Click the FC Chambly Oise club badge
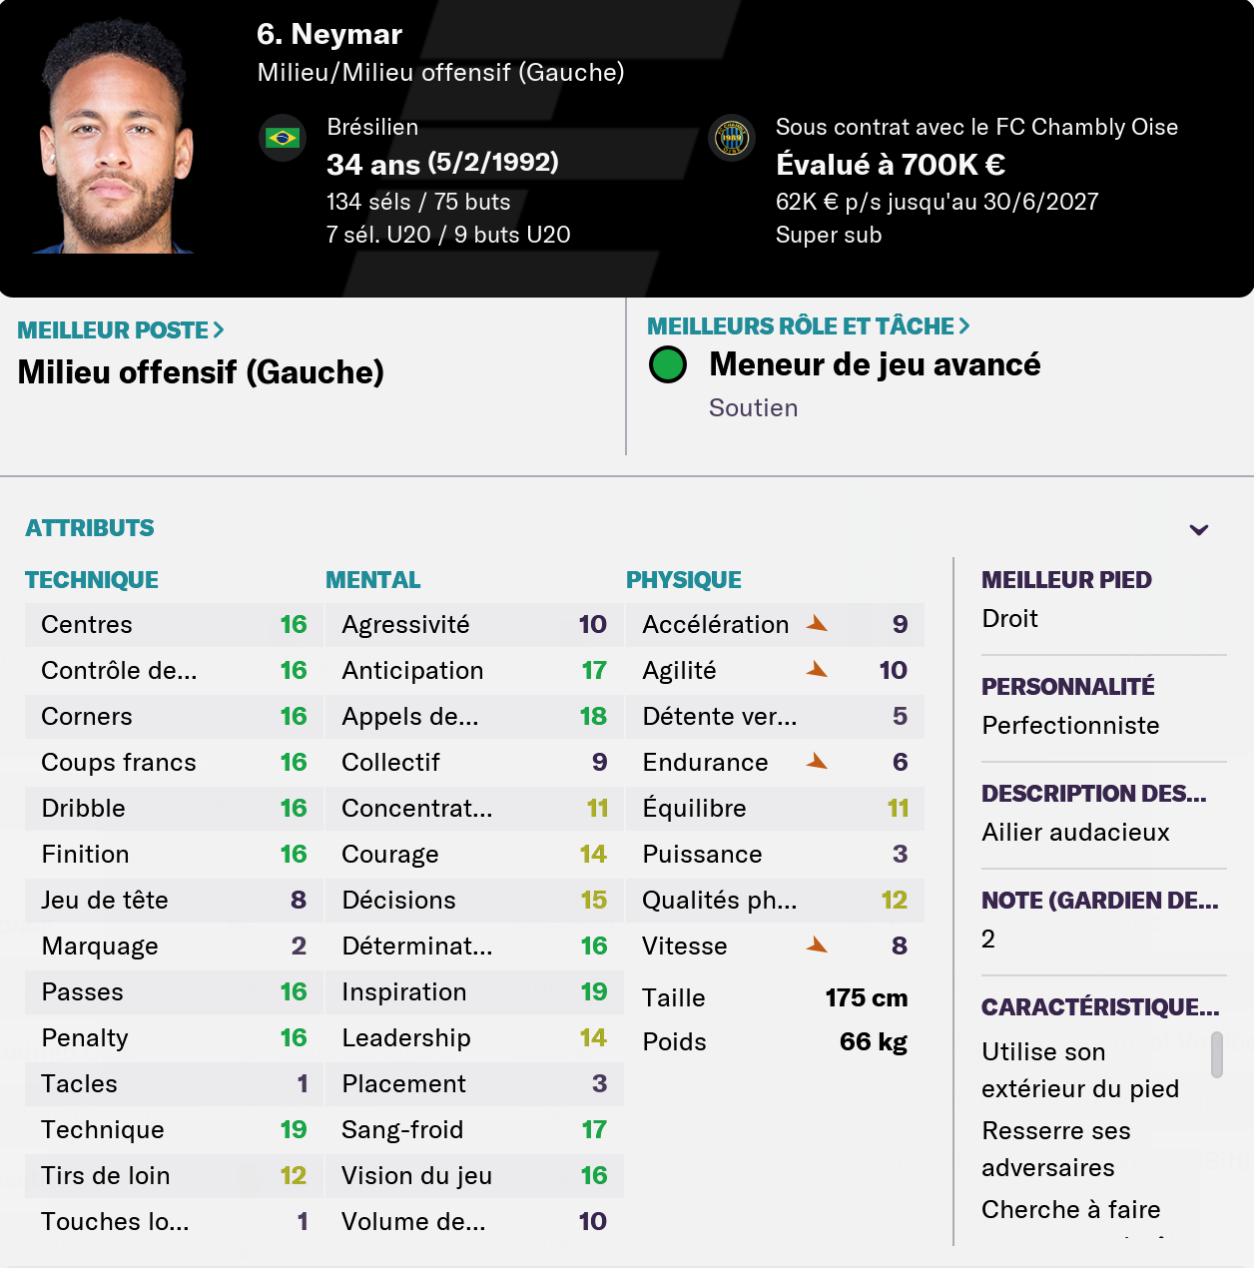 click(x=732, y=138)
